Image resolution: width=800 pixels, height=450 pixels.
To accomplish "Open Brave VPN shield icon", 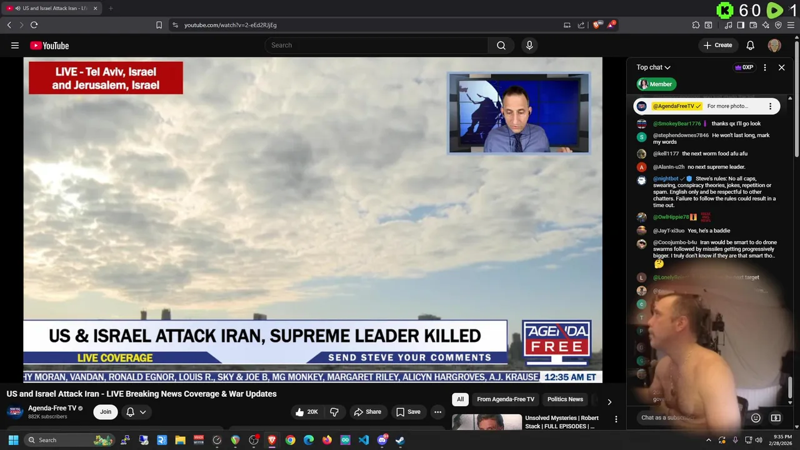I will tap(778, 25).
